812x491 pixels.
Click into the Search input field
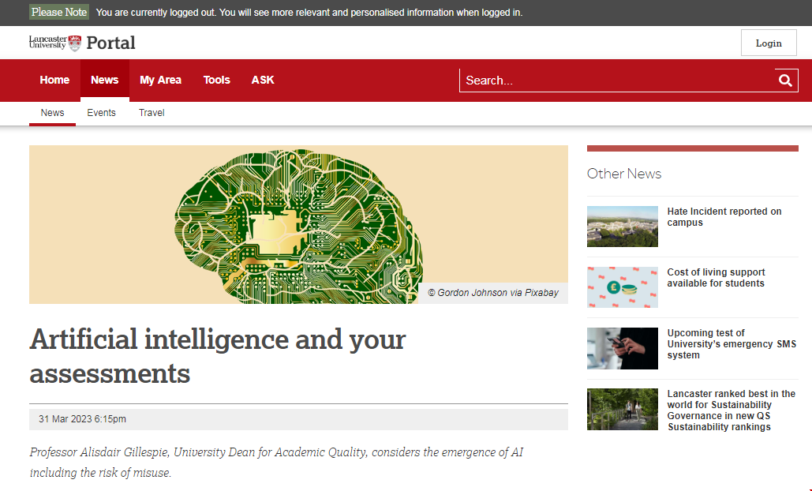616,81
